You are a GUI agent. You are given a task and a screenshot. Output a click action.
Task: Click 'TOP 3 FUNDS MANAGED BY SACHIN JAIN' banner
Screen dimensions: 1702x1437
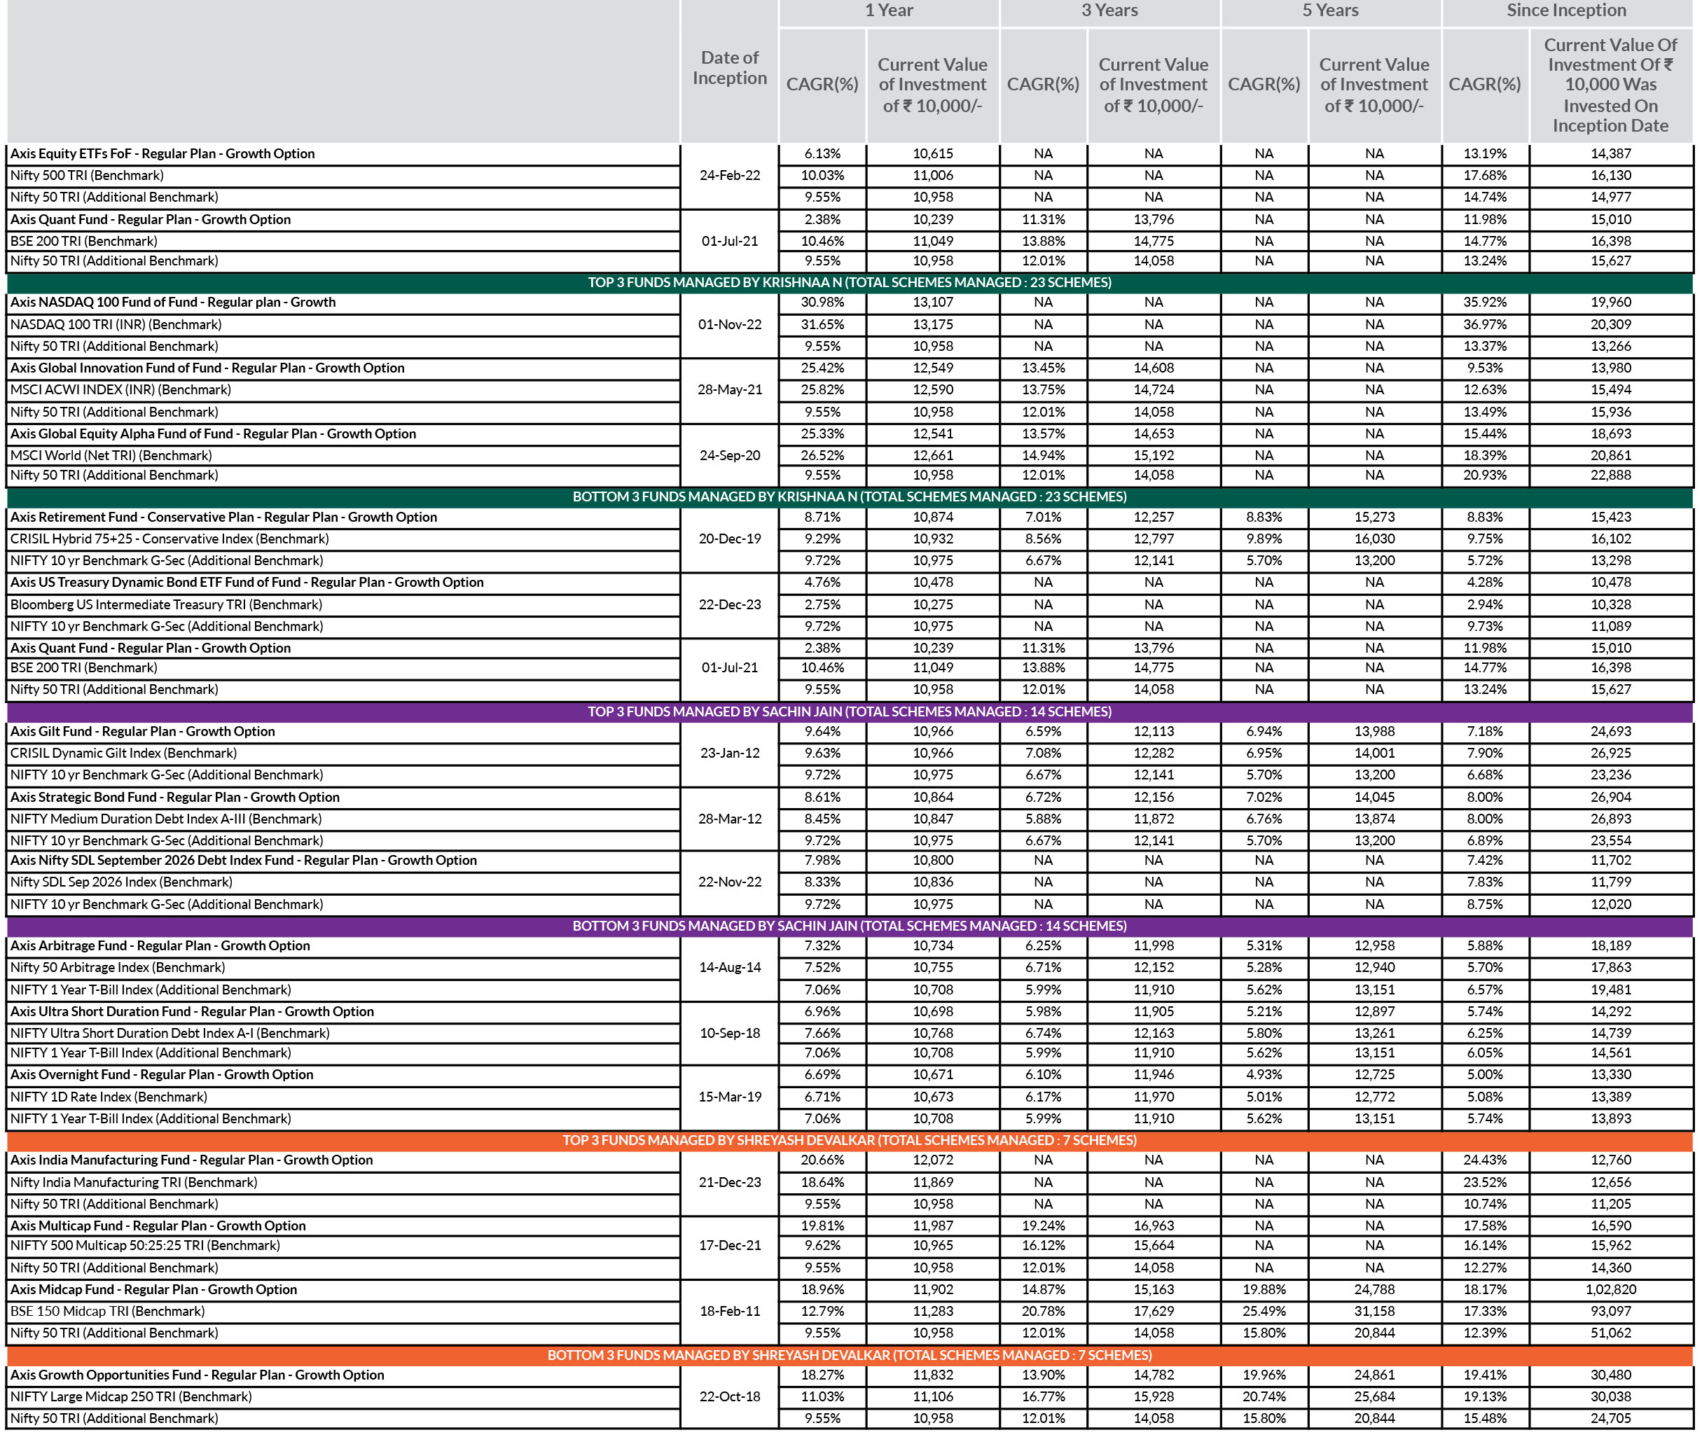pyautogui.click(x=850, y=712)
